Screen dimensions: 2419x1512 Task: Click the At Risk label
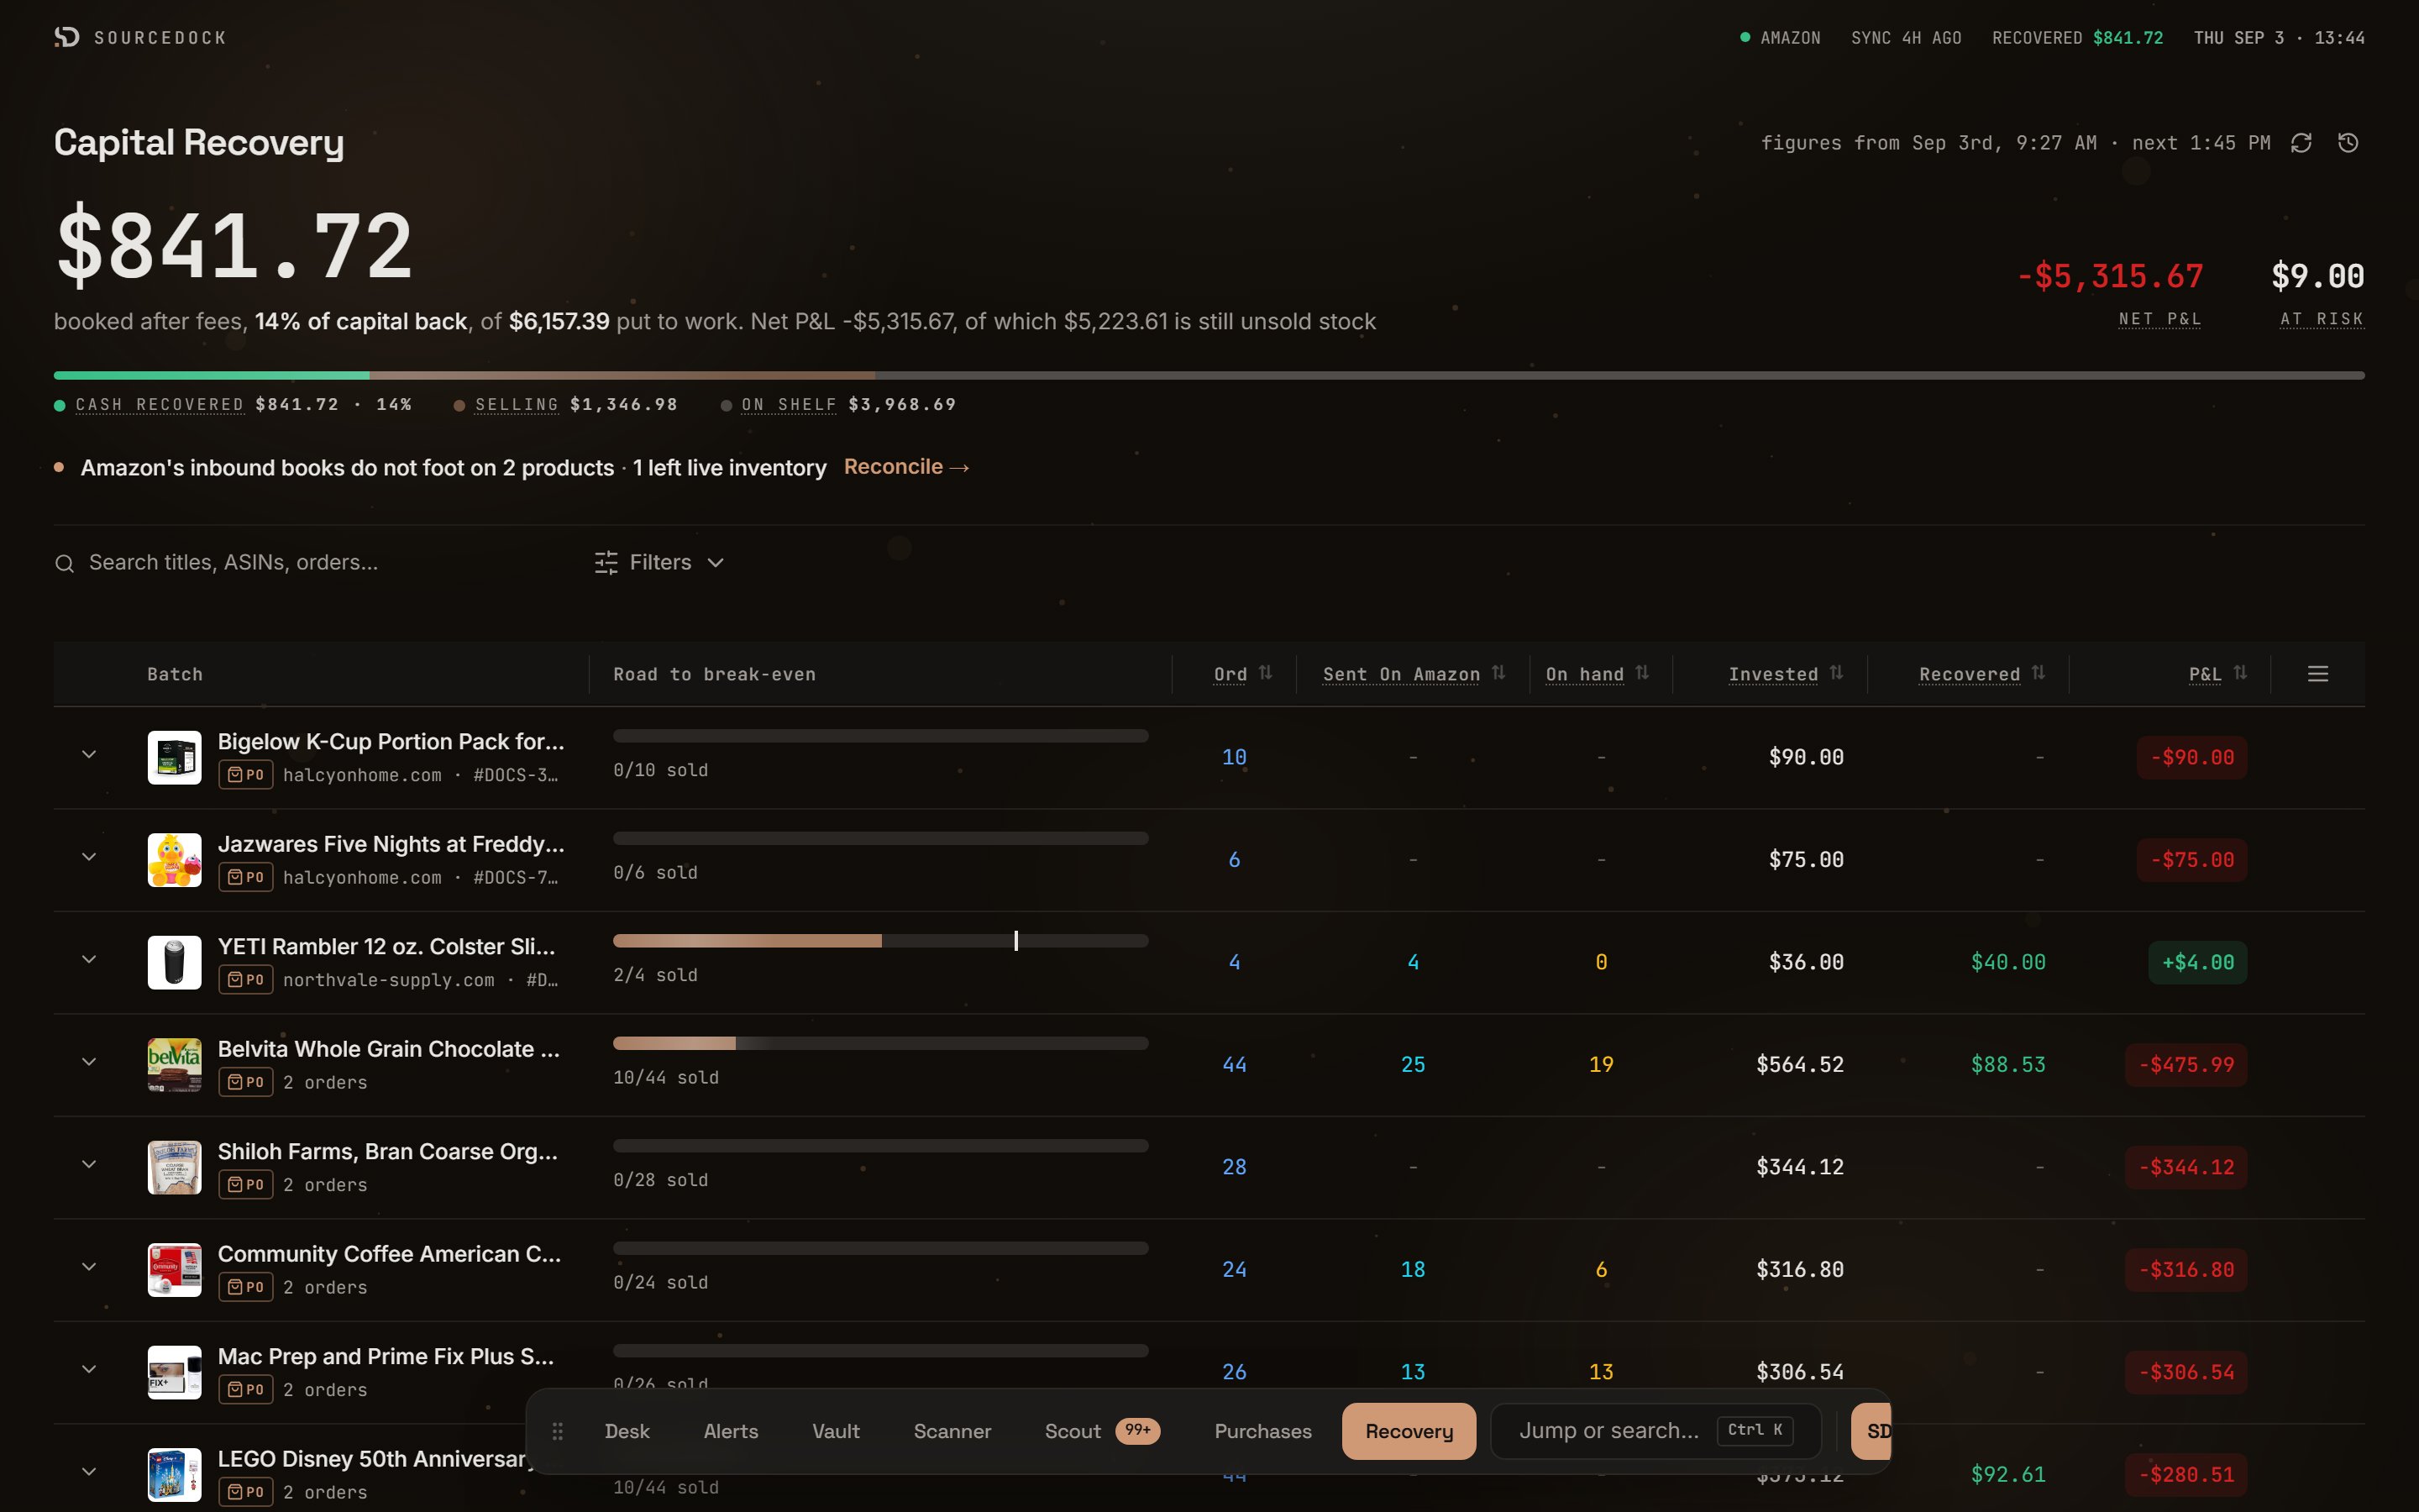coord(2322,319)
